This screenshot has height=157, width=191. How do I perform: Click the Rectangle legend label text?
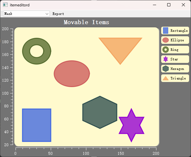click(x=179, y=31)
